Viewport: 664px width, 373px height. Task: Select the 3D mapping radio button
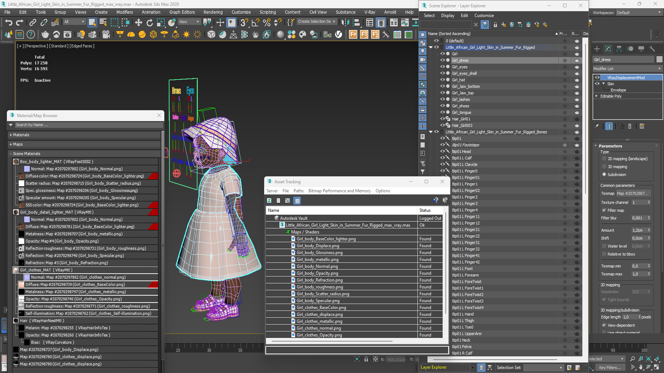604,167
